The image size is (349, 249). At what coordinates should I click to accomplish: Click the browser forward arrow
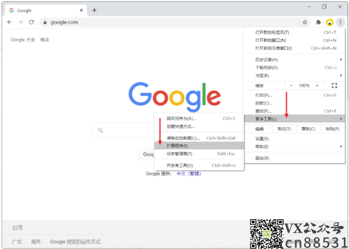[x=20, y=22]
